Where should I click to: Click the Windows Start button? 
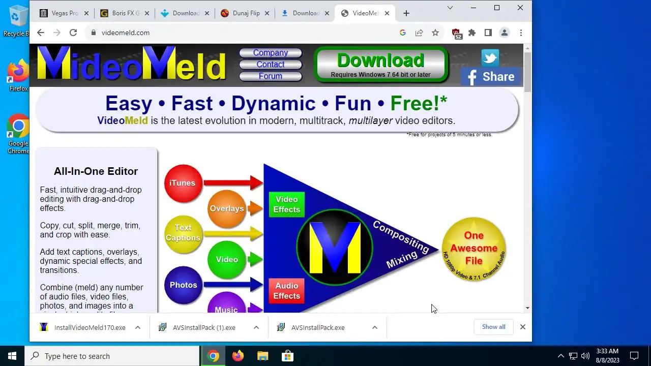click(x=12, y=356)
